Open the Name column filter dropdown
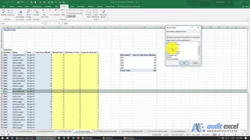 [25, 52]
